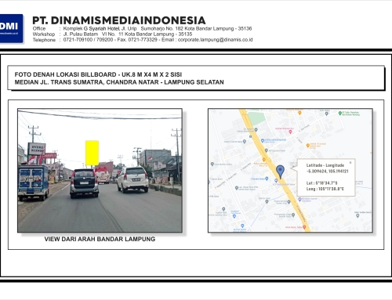Click the PT. DINAMISMEDIAINDONESIA heading
The image size is (392, 300).
point(119,20)
